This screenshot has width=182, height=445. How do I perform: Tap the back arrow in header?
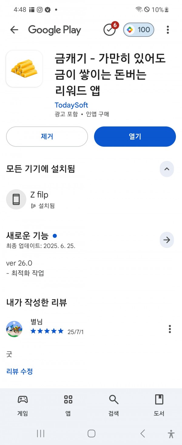click(x=14, y=30)
